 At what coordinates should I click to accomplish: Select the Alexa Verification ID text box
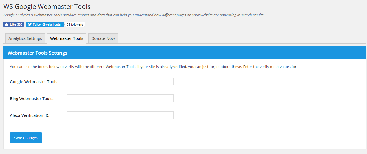pos(120,115)
